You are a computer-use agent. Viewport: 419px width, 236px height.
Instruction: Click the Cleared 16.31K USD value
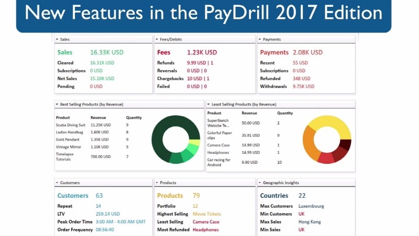(x=102, y=63)
